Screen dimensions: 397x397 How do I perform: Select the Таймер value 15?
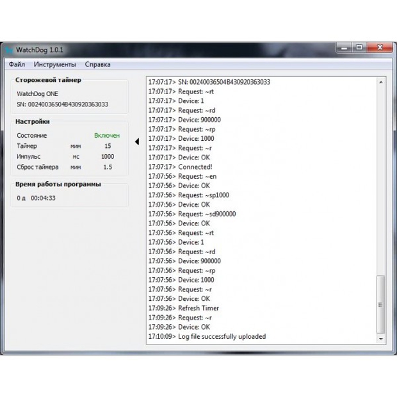[108, 146]
